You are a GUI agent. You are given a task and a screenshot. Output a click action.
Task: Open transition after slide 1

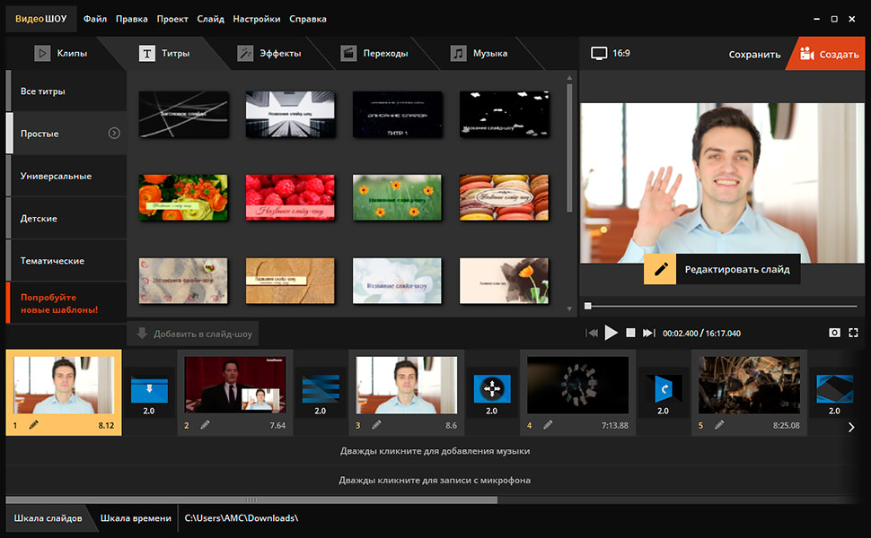[x=149, y=389]
